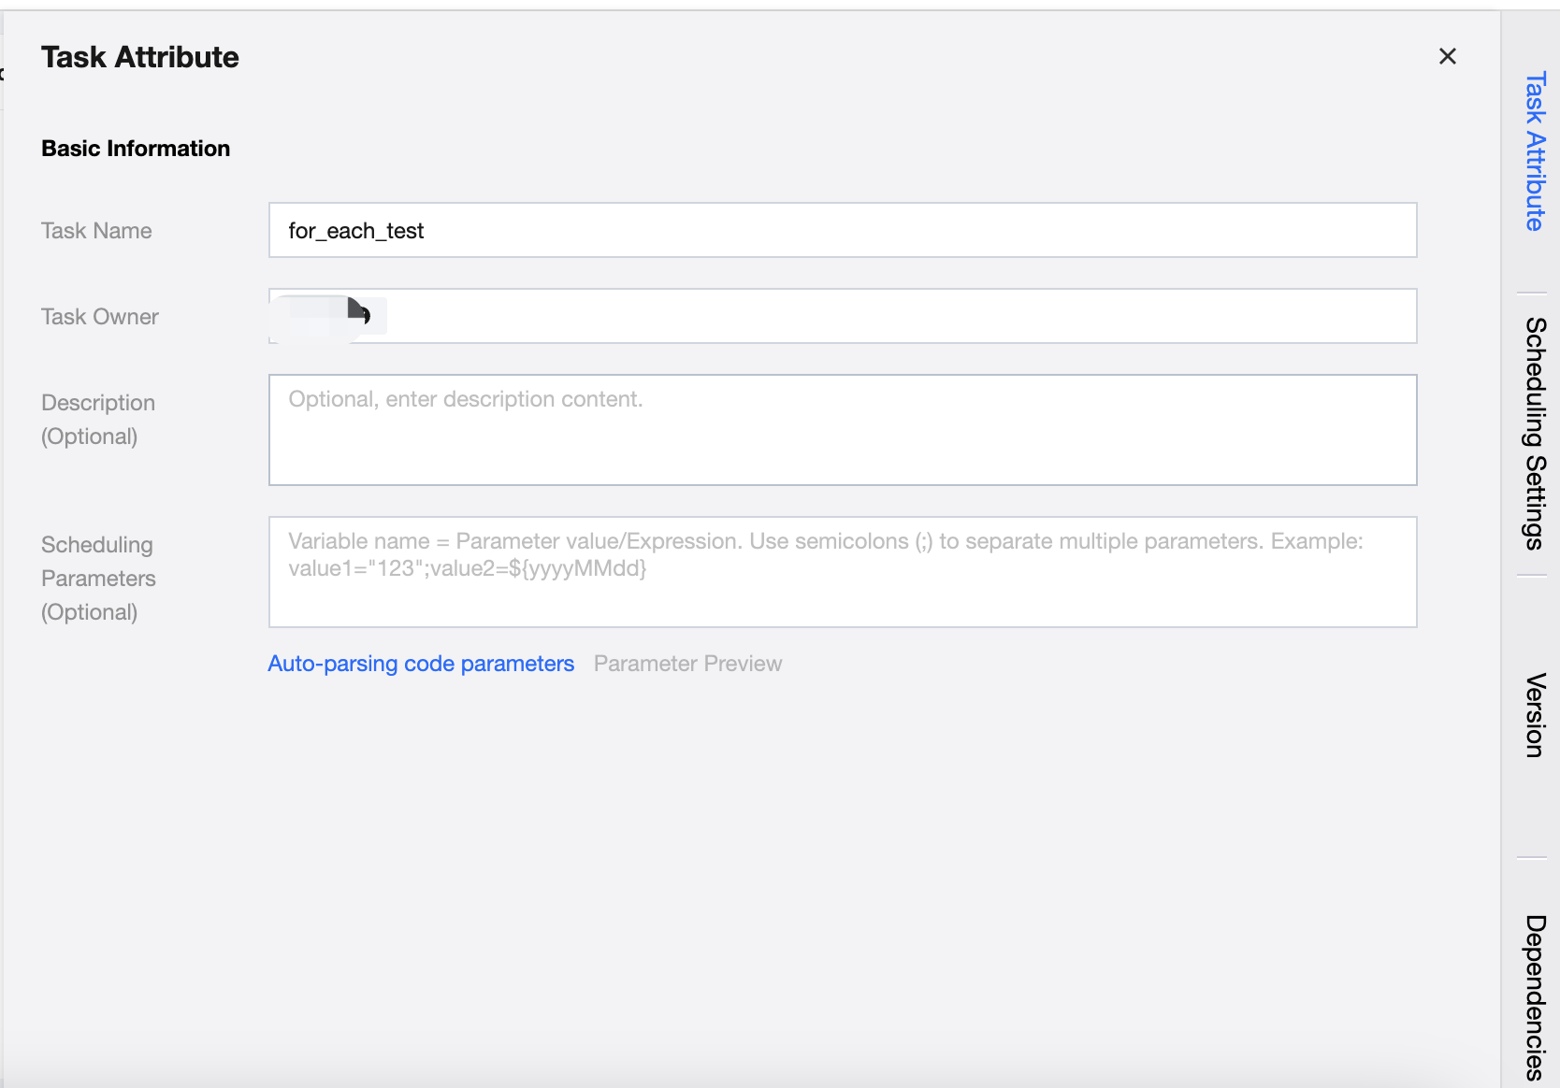
Task: Select the blurred owner tag chip
Action: point(318,316)
